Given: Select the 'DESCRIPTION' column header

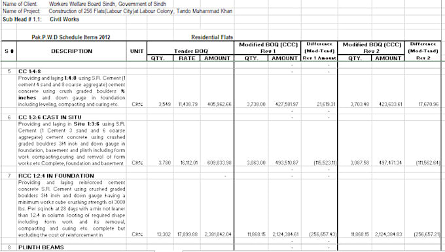Looking at the screenshot, I should [71, 51].
